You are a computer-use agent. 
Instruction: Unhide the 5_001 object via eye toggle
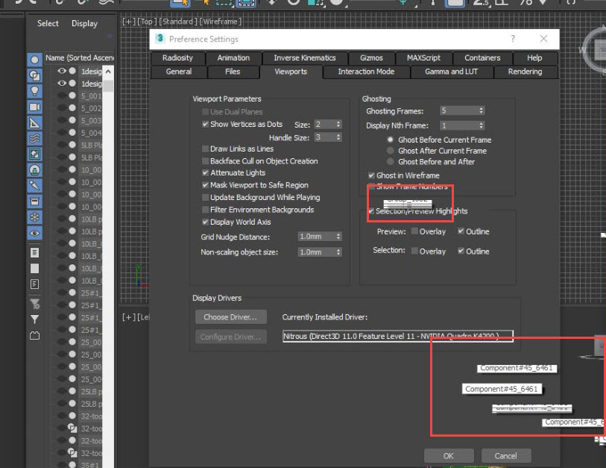(x=61, y=96)
